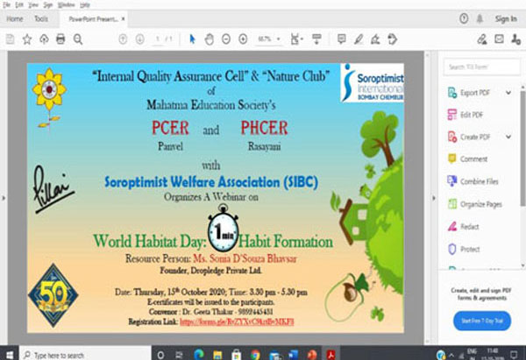Viewport: 526px width, 360px height.
Task: Open the Help menu
Action: (85, 4)
